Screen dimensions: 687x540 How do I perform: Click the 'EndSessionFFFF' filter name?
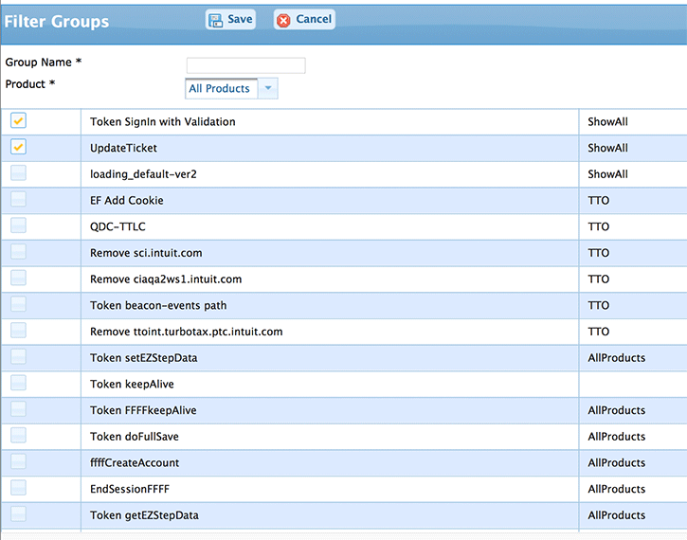[x=130, y=489]
